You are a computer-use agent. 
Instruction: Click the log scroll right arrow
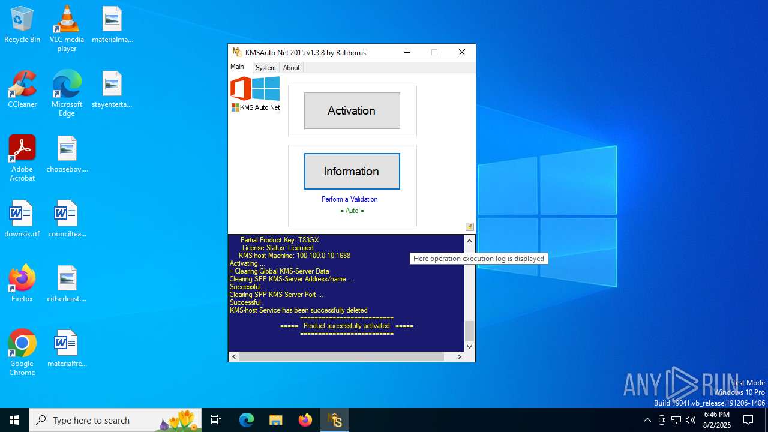(460, 356)
